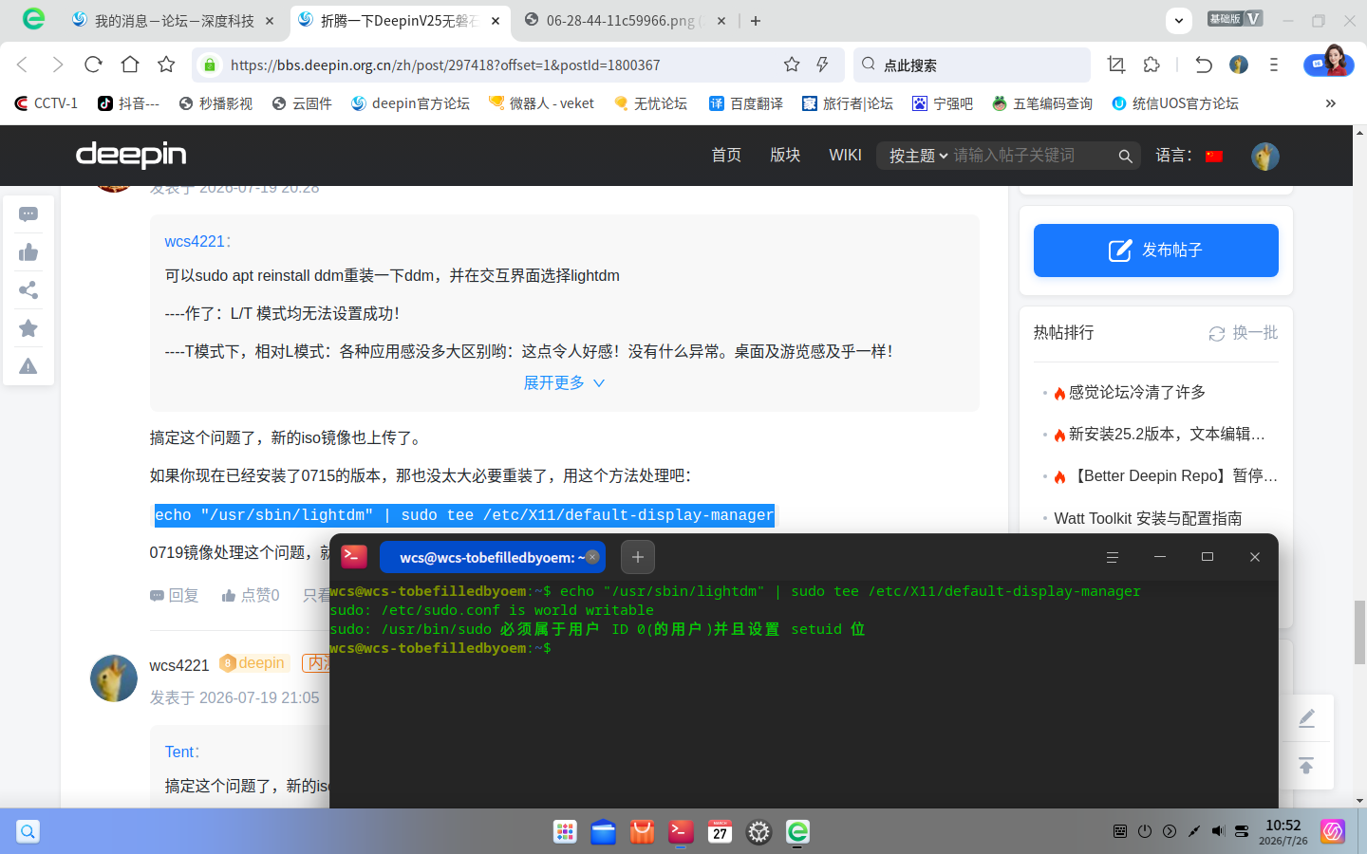Screen dimensions: 1367x854
Task: Report the post via the warning triangle icon
Action: coord(28,366)
